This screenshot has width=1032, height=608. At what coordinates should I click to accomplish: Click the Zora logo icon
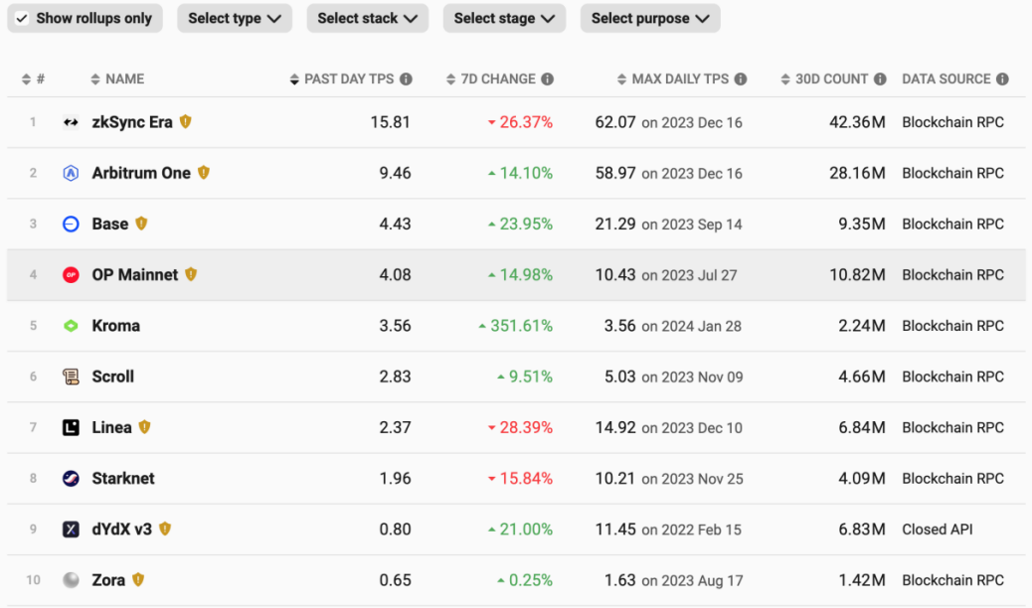pyautogui.click(x=71, y=580)
